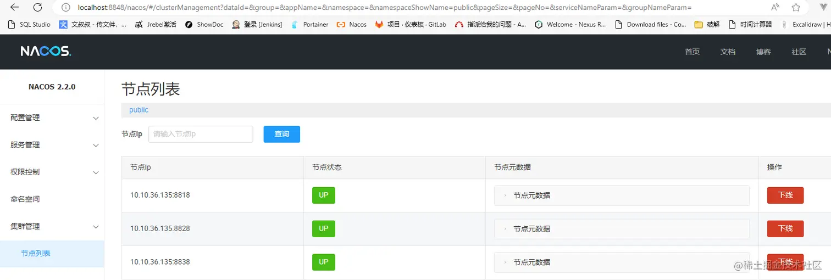
Task: Click the blue 查询 button
Action: (281, 134)
